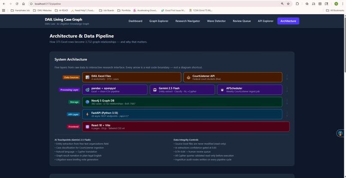This screenshot has height=178, width=346.
Task: Switch to the Wave Detector tab
Action: [x=216, y=21]
